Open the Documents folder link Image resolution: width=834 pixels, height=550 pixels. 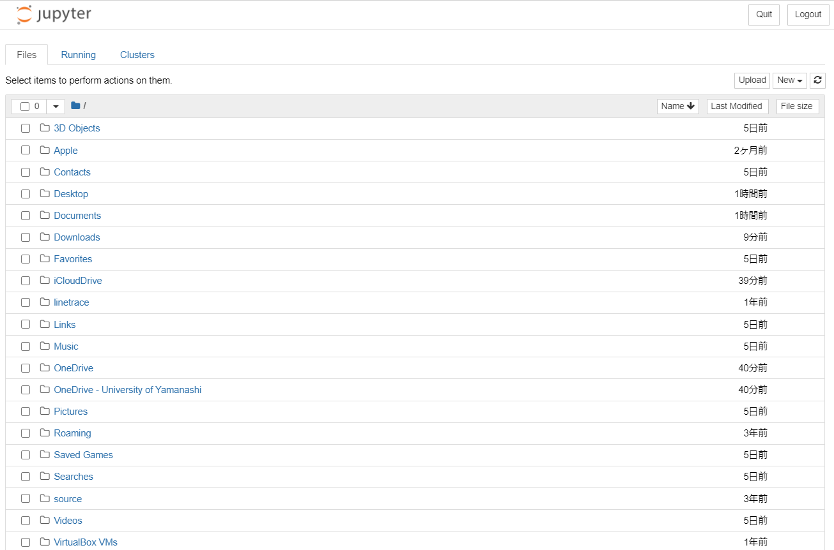77,216
